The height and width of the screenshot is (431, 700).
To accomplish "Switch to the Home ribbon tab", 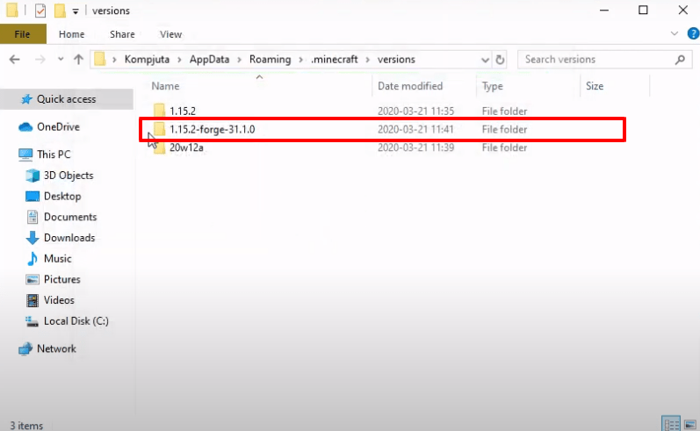I will pyautogui.click(x=71, y=34).
